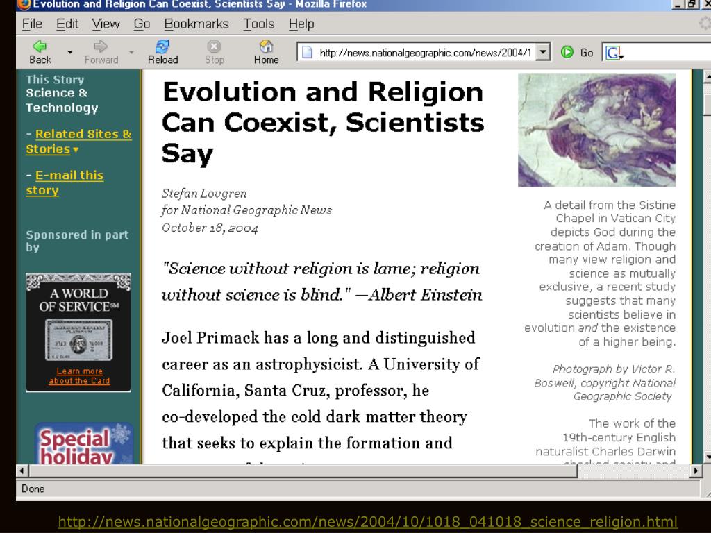The height and width of the screenshot is (533, 711).
Task: Click the E-mail this story link
Action: 65,183
